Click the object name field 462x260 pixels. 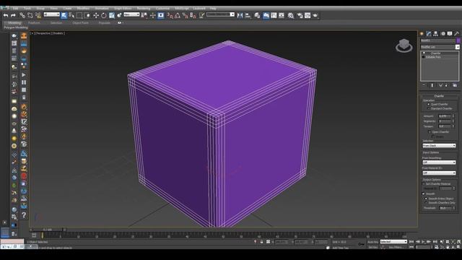coord(438,40)
